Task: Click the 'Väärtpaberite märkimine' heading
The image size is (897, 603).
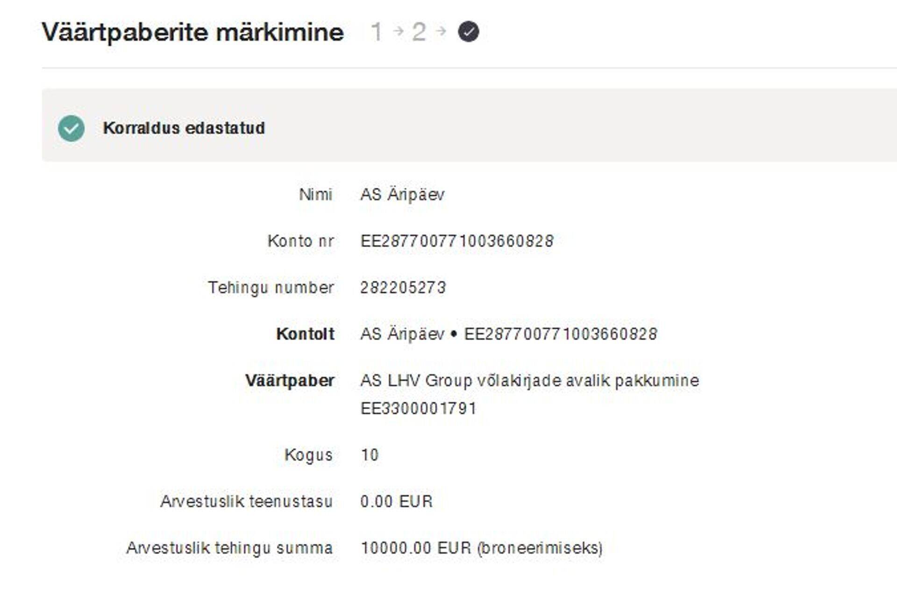Action: click(192, 32)
